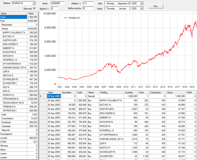Select SGS N in summary list
This screenshot has width=197, height=160.
click(19, 87)
